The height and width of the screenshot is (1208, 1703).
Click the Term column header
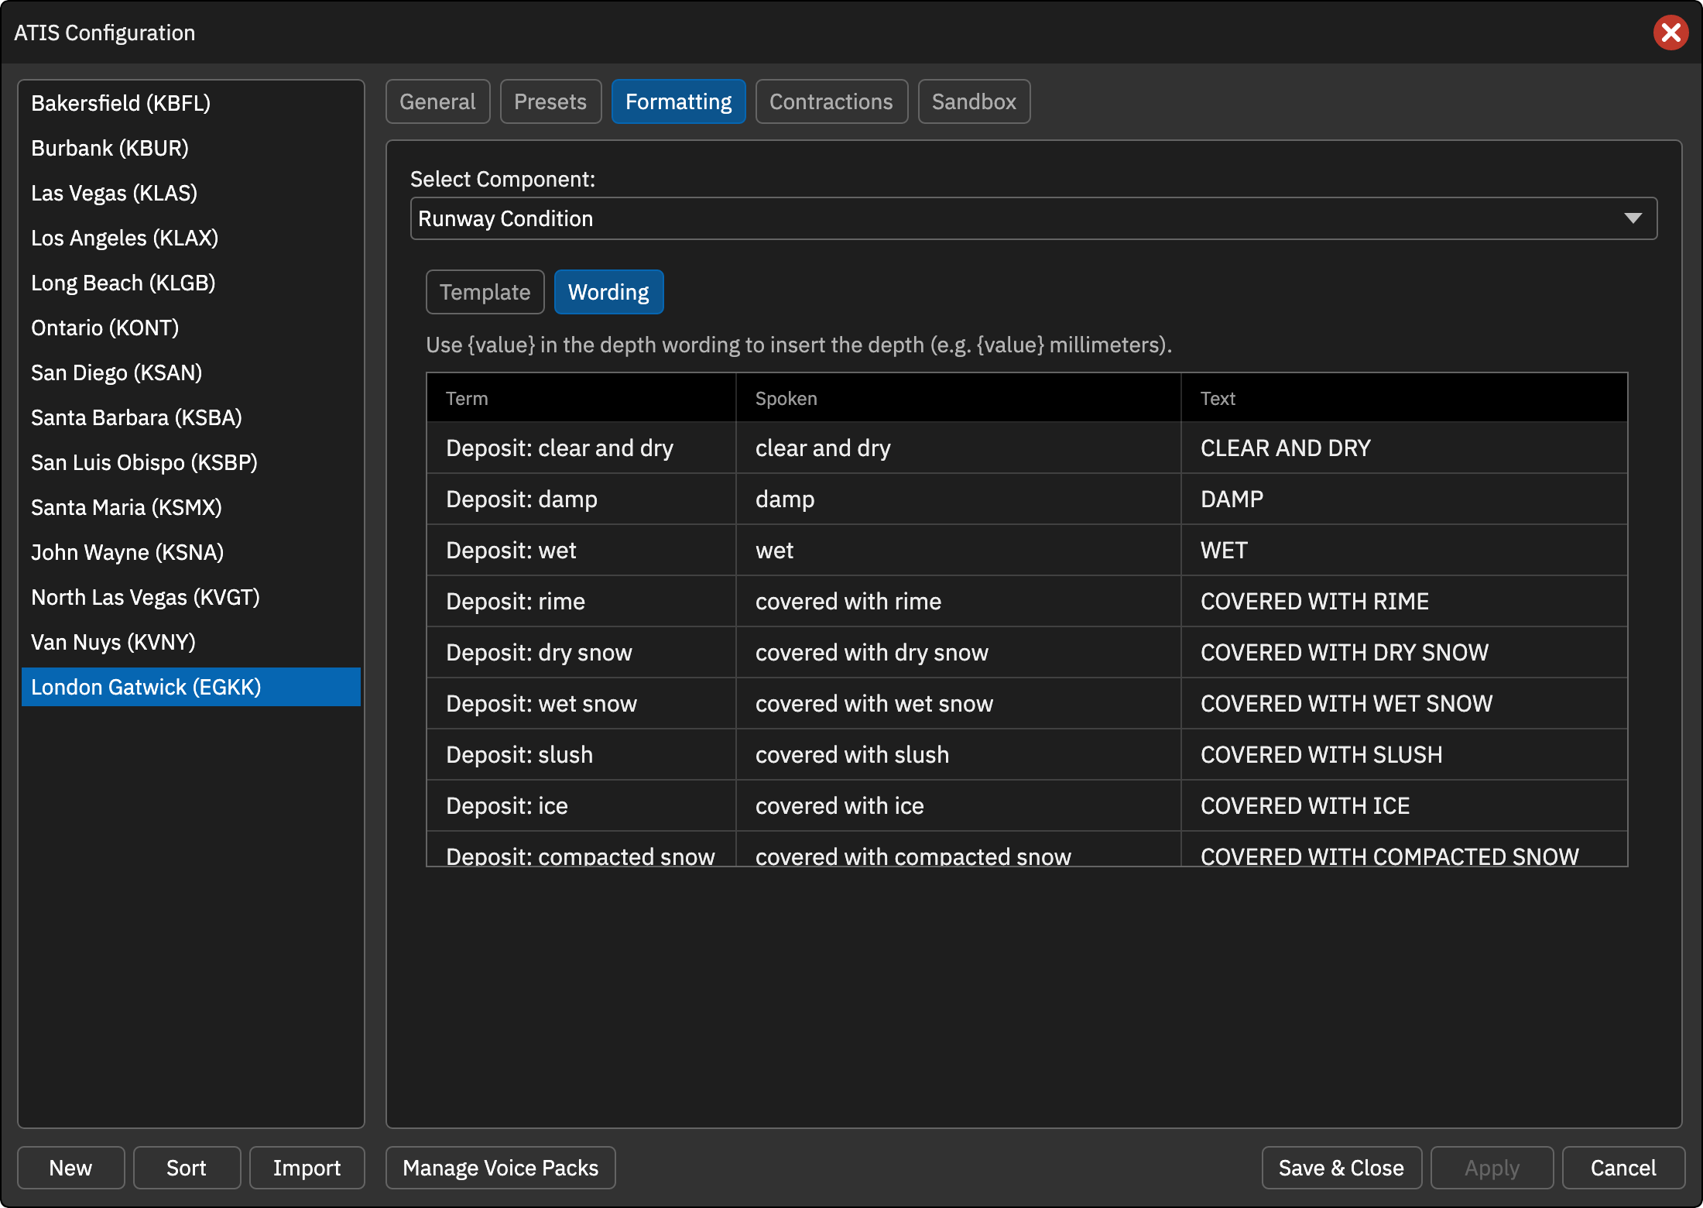tap(581, 398)
